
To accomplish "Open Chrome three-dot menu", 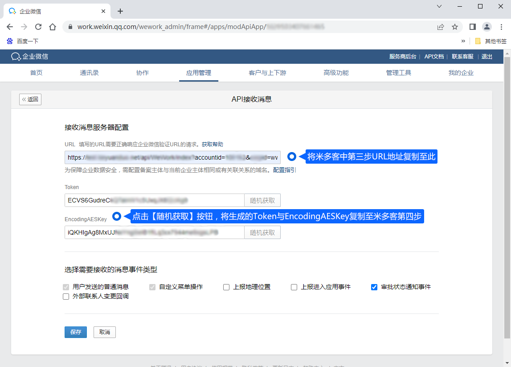I will (x=501, y=27).
